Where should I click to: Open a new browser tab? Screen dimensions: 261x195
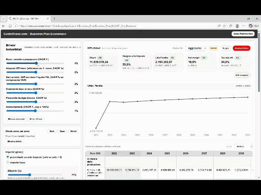(54, 19)
